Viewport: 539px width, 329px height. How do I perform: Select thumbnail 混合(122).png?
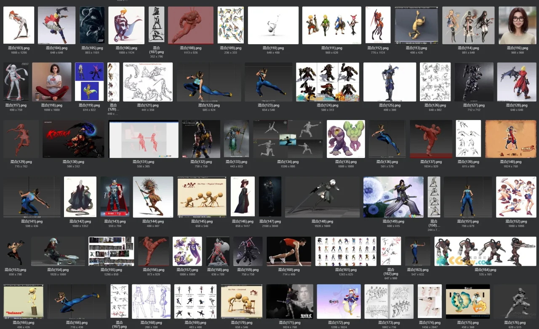click(209, 82)
